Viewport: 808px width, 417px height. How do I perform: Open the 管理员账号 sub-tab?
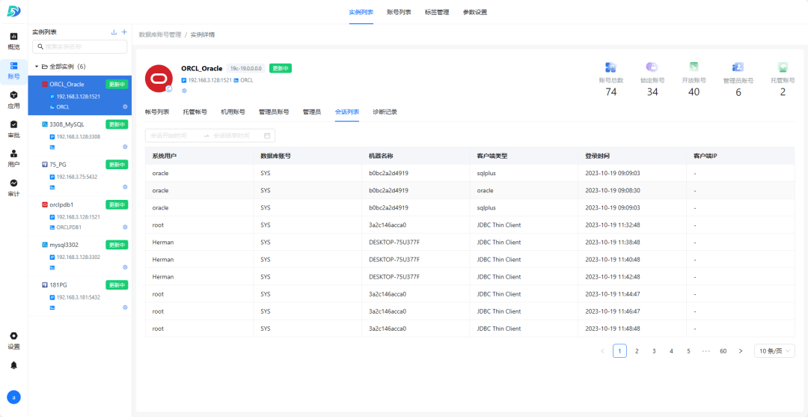pos(274,112)
